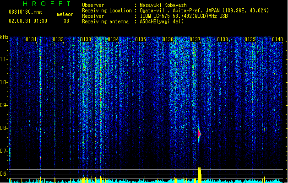
Task: Click time marker 0134
Action: tap(114, 39)
